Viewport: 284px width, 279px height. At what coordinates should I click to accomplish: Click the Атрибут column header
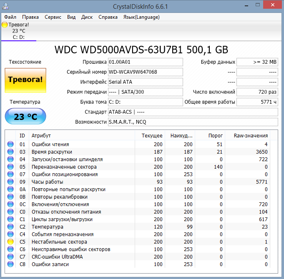(82, 135)
